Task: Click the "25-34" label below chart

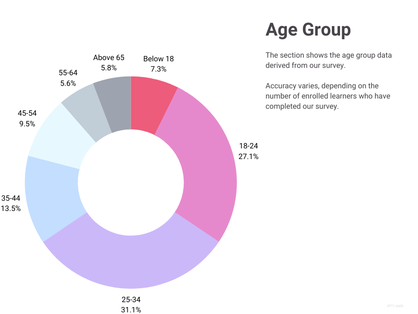Action: pyautogui.click(x=131, y=299)
